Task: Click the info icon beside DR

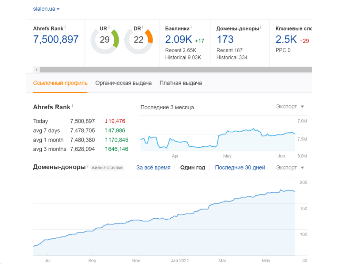Action: tap(143, 27)
